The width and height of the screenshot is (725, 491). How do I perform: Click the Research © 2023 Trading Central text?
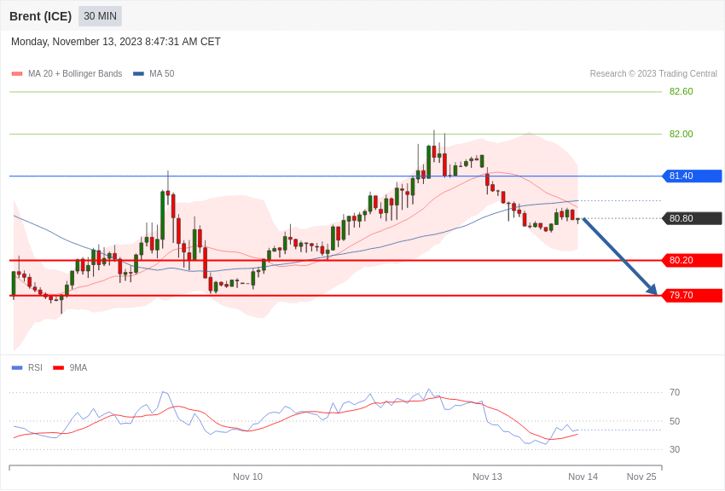tap(653, 74)
